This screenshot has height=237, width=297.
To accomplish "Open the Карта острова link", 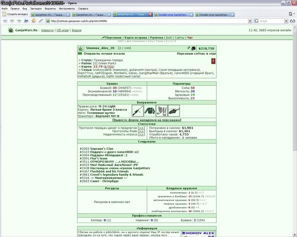I will (x=136, y=38).
